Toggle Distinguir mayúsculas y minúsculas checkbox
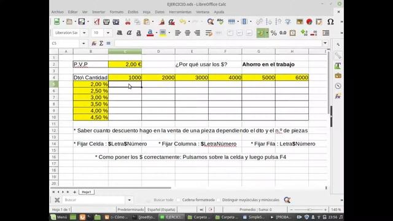The image size is (393, 221). 219,200
